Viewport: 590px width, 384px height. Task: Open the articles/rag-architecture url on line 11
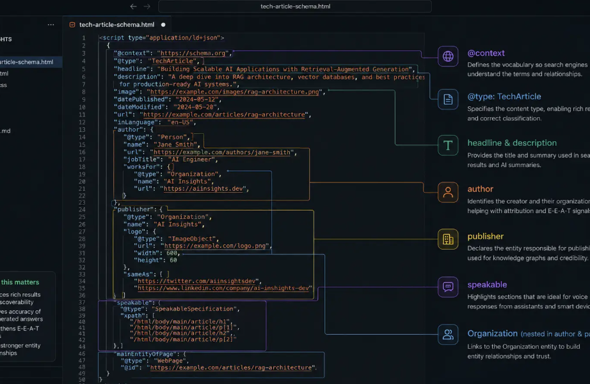click(x=224, y=115)
